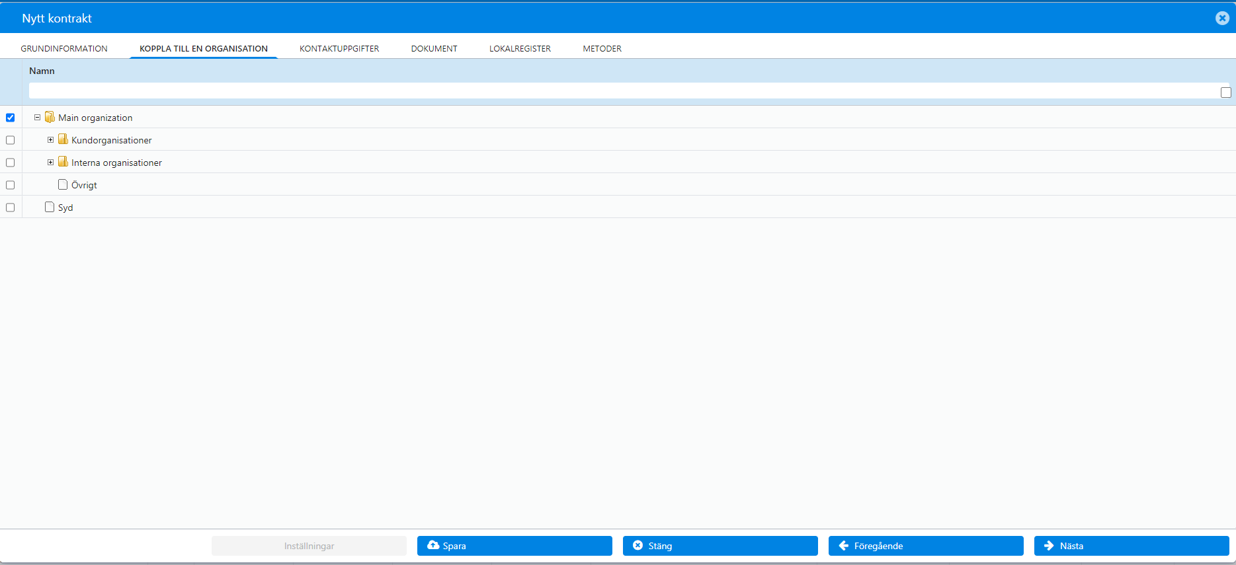
Task: Switch to the Grundinformation tab
Action: [64, 48]
